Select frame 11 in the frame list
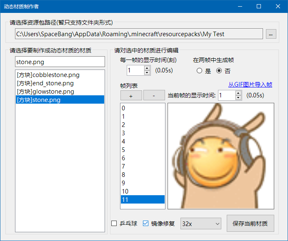 (x=143, y=199)
